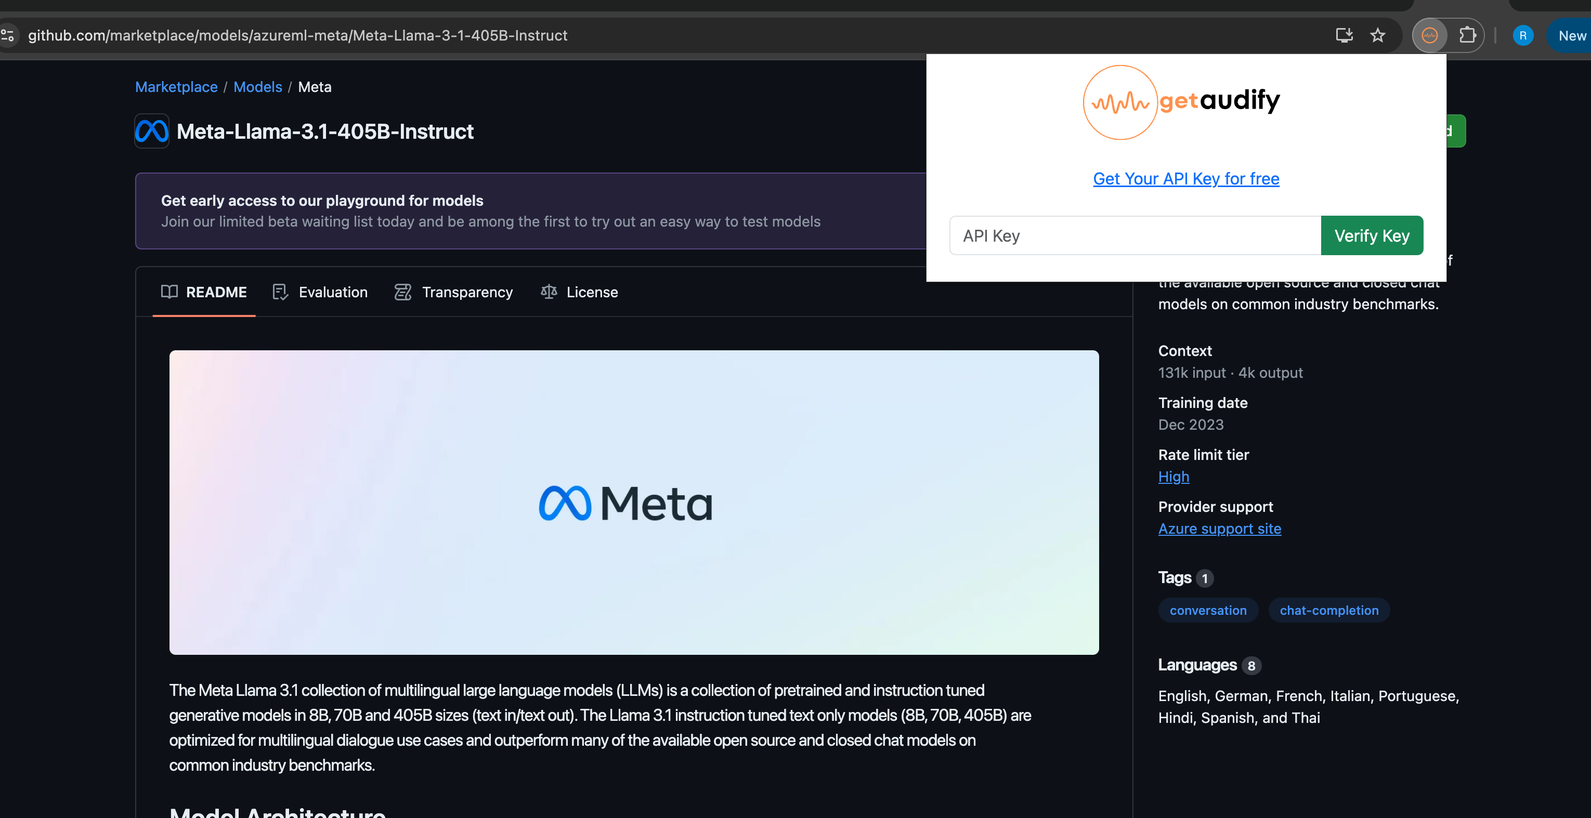Image resolution: width=1591 pixels, height=818 pixels.
Task: Bookmark this page with the star icon
Action: 1377,36
